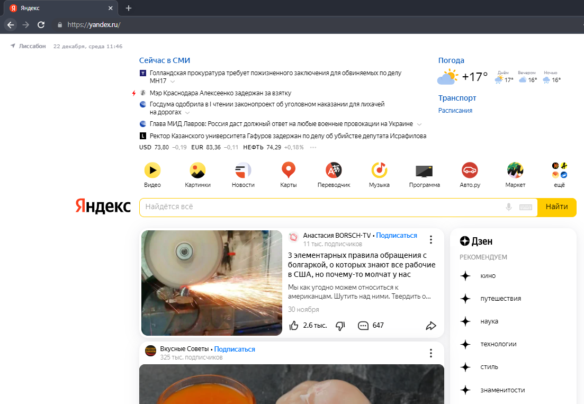The image size is (584, 404).
Task: Expand the Госдума news item chevron
Action: (187, 112)
